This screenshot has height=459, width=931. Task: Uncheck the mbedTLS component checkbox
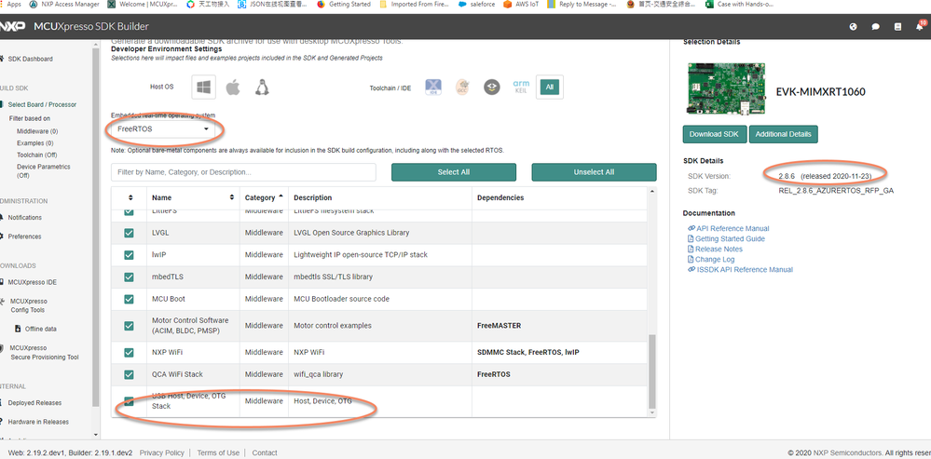point(129,277)
